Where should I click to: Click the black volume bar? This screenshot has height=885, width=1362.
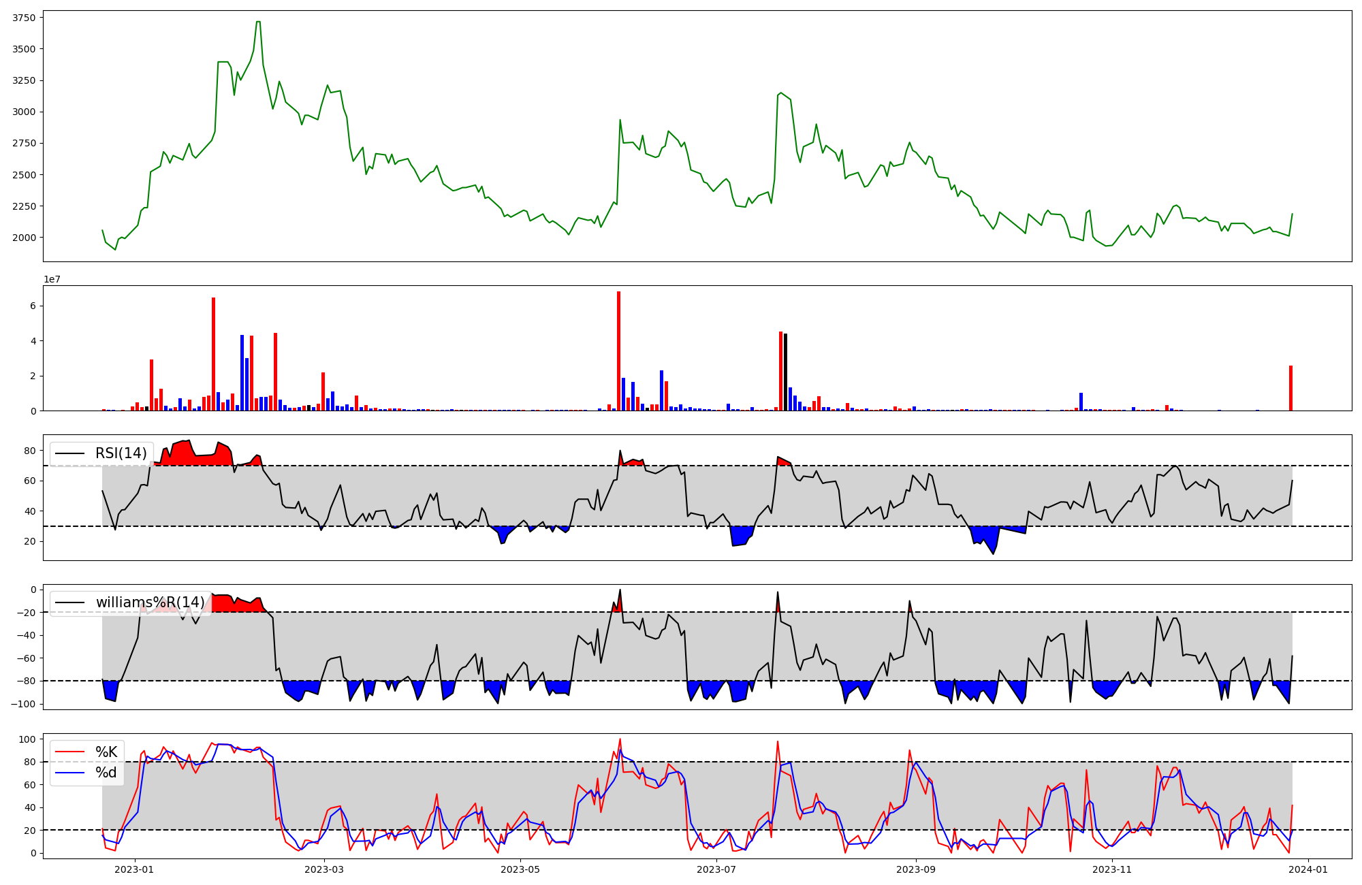tap(785, 372)
